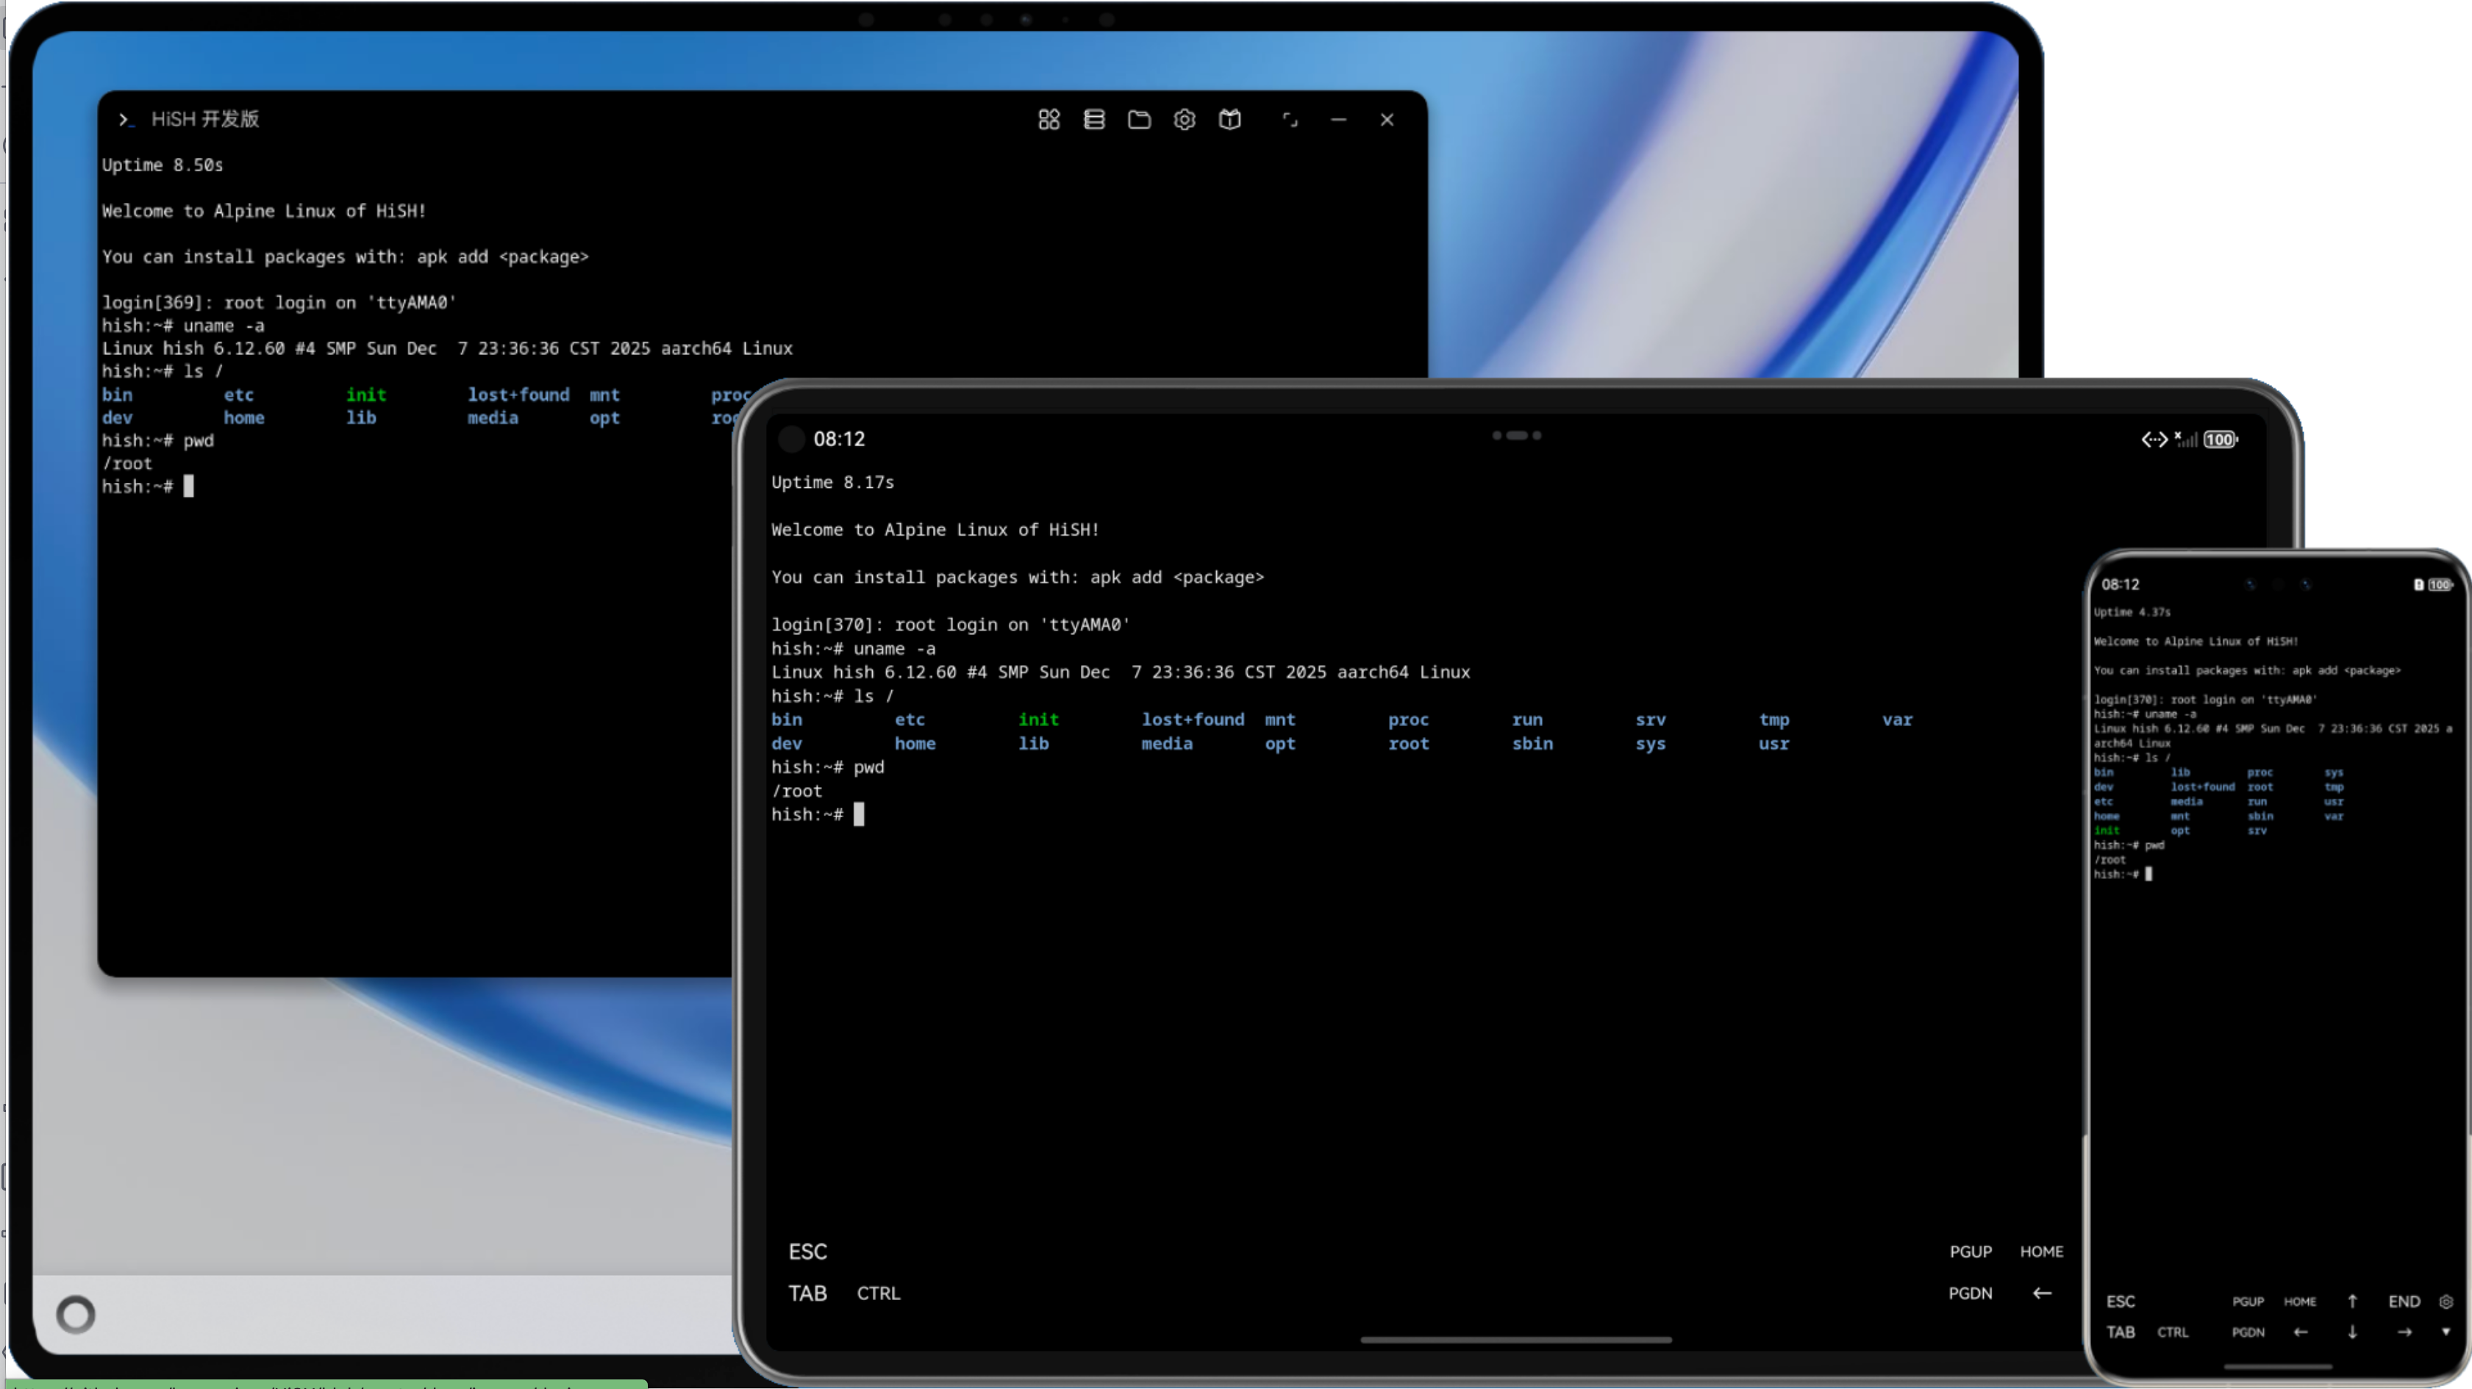Image resolution: width=2472 pixels, height=1389 pixels.
Task: Click 'login[370]' line on tablet terminal
Action: (x=951, y=625)
